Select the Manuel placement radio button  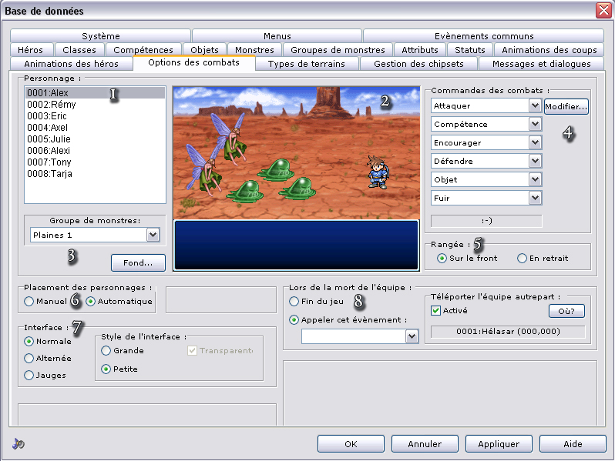29,302
